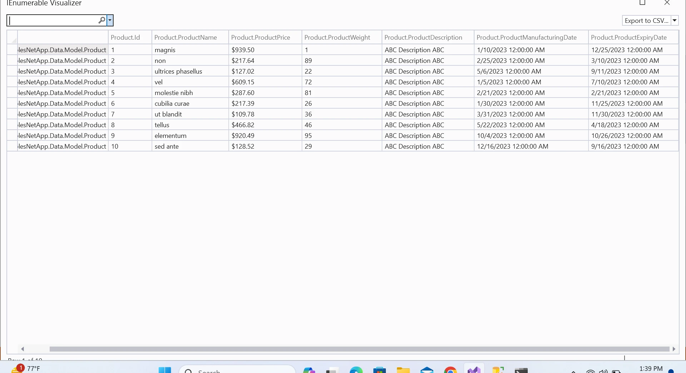Select the $128.52 price cell
The width and height of the screenshot is (686, 373).
(265, 146)
